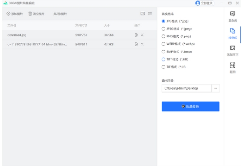Select BMP format (*.bmp) radio button
This screenshot has width=246, height=166.
pos(163,51)
